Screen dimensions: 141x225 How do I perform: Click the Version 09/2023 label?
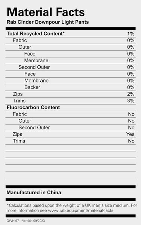[33, 221]
